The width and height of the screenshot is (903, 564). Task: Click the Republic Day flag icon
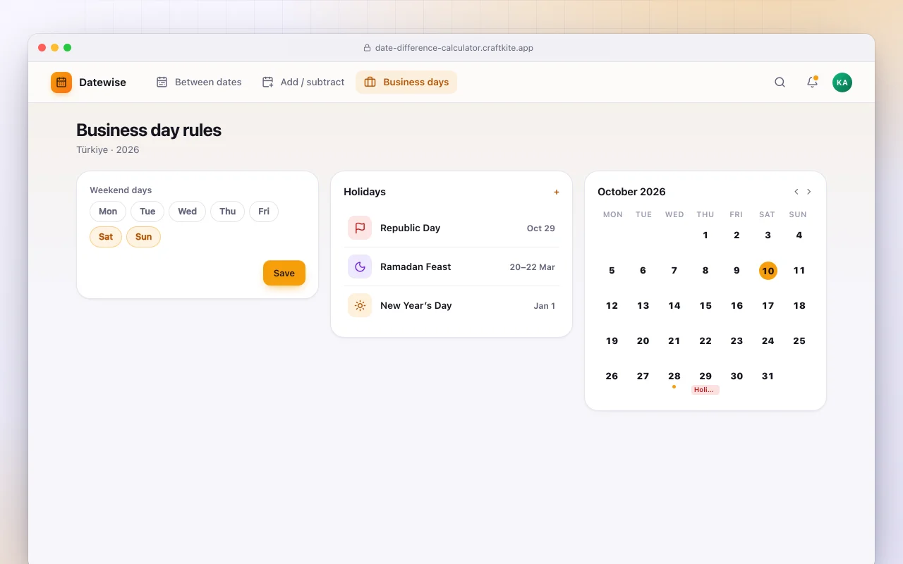pos(360,228)
